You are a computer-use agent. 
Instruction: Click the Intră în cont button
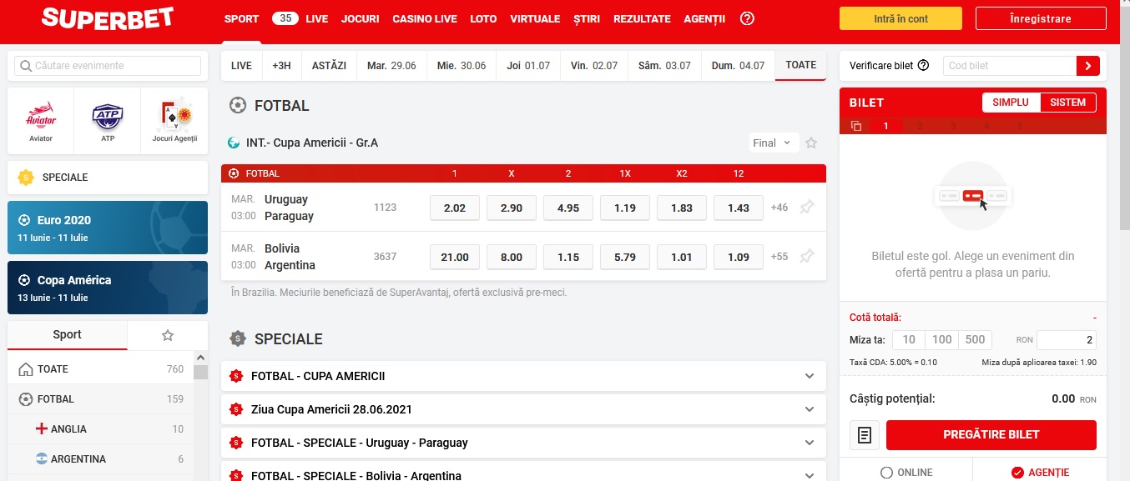tap(900, 18)
